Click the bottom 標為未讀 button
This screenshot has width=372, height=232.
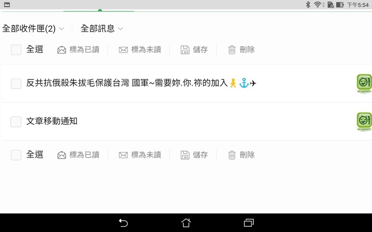pyautogui.click(x=140, y=155)
